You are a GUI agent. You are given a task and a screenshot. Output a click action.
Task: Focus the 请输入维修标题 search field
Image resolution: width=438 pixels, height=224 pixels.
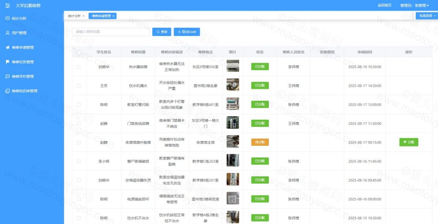point(111,32)
